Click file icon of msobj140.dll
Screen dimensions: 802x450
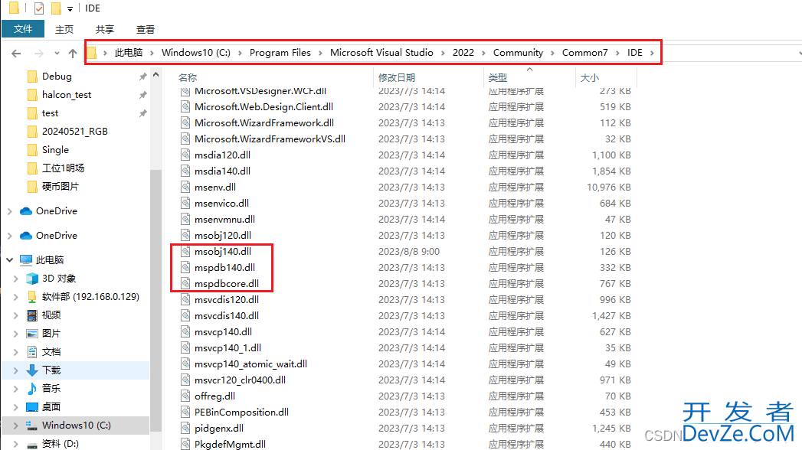point(185,251)
